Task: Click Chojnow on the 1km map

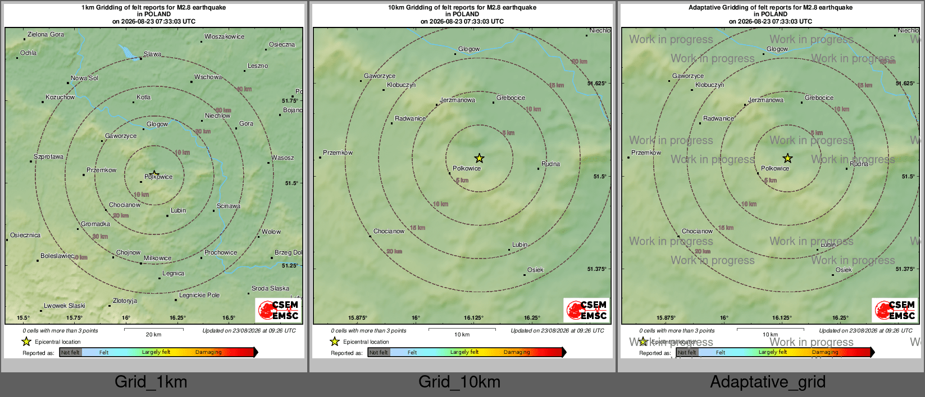Action: click(x=128, y=252)
